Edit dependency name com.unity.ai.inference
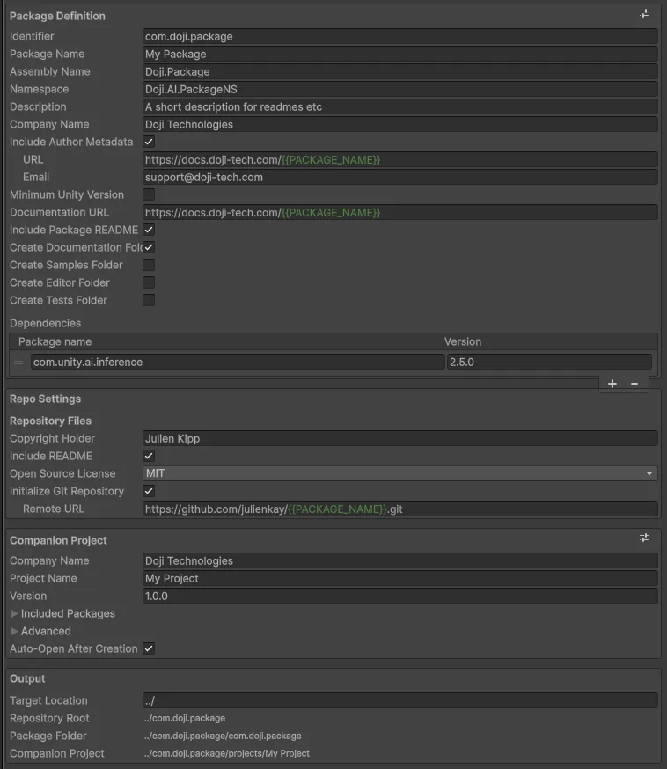Screen dimensions: 667x769 (x=238, y=362)
